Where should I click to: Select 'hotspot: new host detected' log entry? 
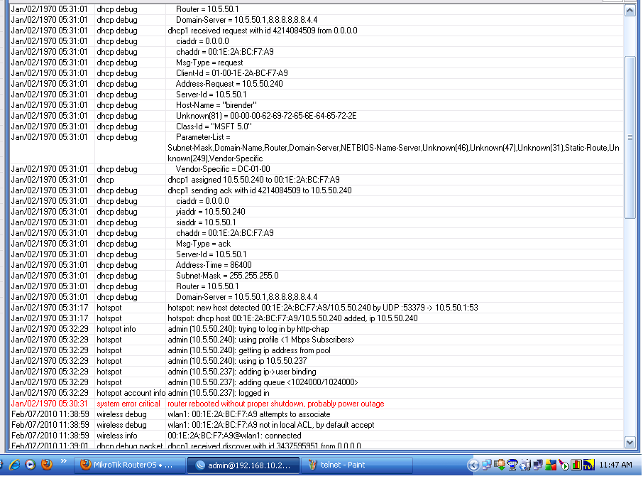point(316,308)
